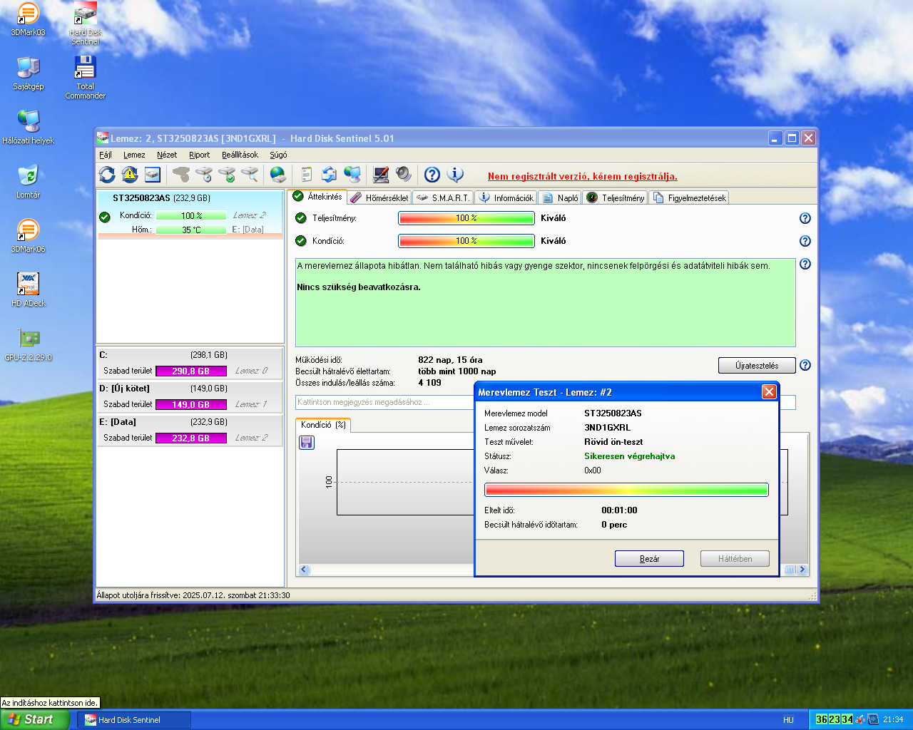Image resolution: width=913 pixels, height=730 pixels.
Task: Open the 3DMark03 desktop shortcut
Action: 29,19
